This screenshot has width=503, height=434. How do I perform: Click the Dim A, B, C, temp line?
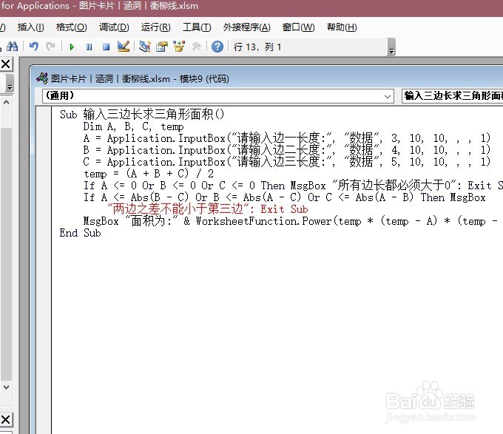click(133, 126)
